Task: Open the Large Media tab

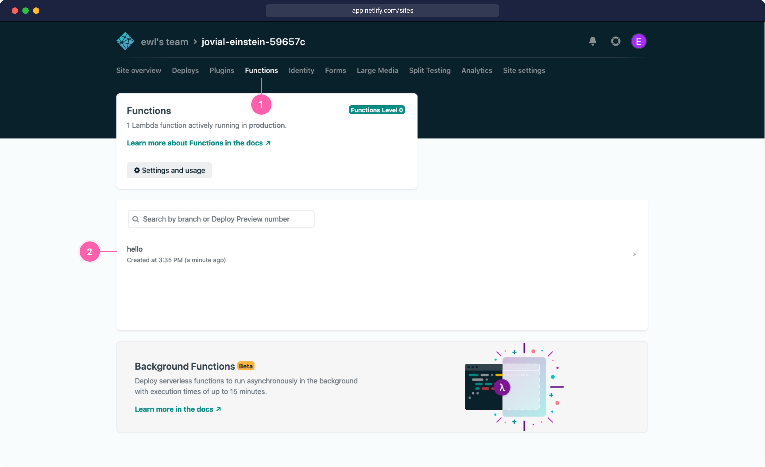Action: click(x=377, y=70)
